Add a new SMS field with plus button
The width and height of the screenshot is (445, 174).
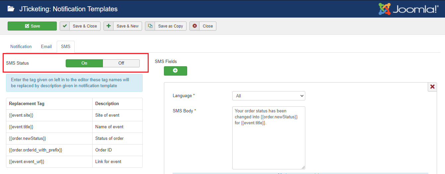coord(175,71)
